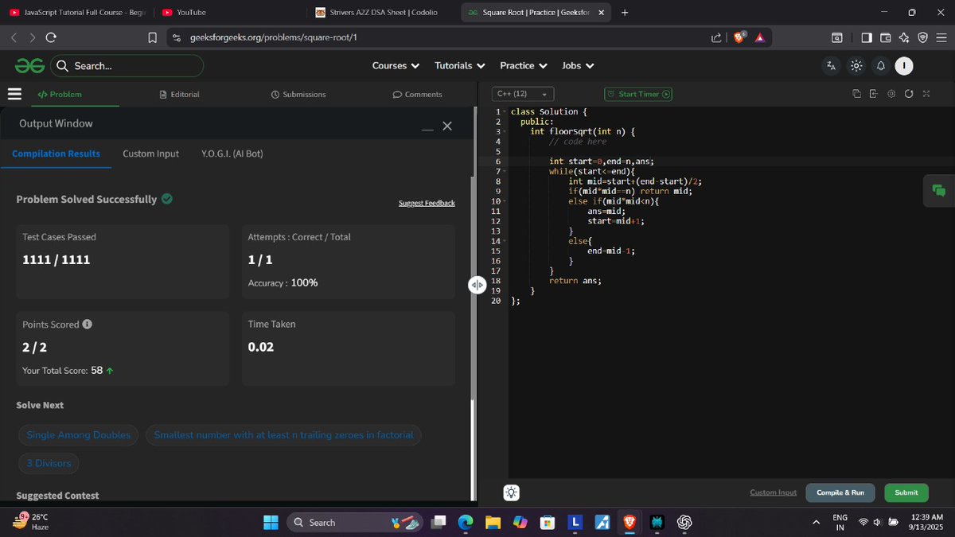Open the language translation options
Viewport: 955px width, 537px height.
[x=831, y=66]
